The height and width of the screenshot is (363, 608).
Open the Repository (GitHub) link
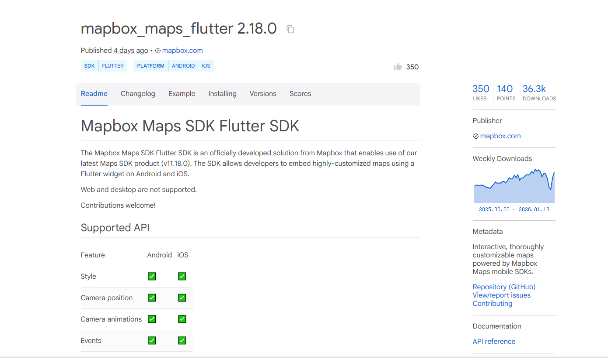(504, 287)
